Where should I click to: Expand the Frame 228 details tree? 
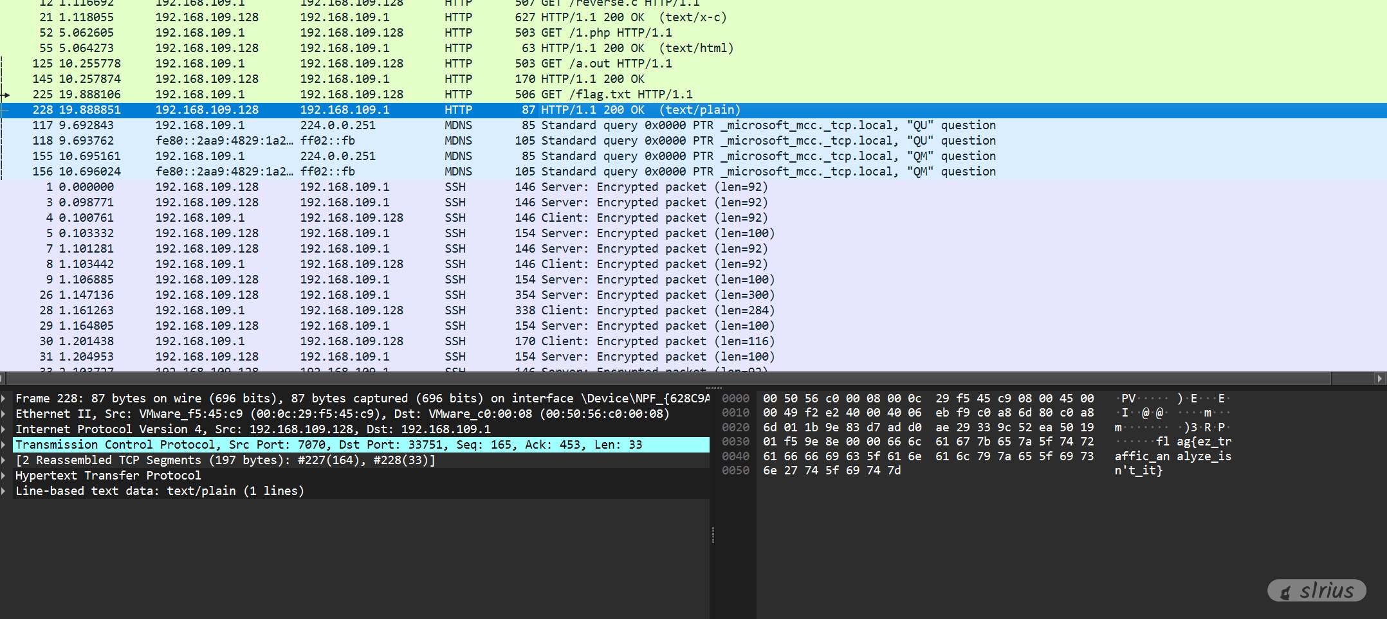click(x=5, y=399)
